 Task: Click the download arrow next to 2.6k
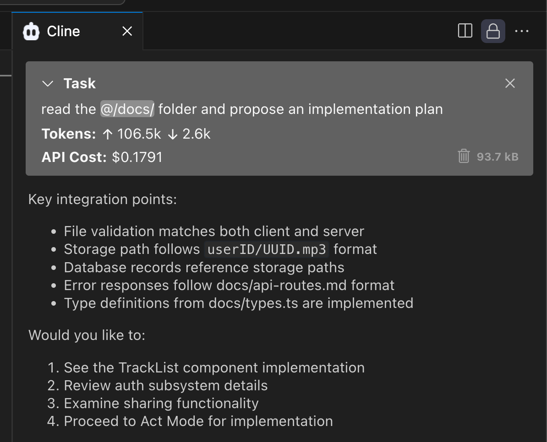pos(172,135)
